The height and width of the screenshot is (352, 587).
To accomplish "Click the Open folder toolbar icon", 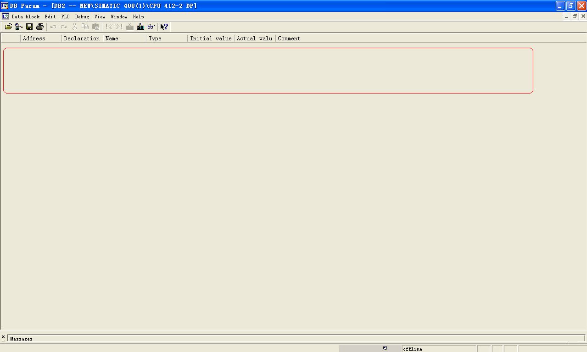I will click(x=8, y=27).
